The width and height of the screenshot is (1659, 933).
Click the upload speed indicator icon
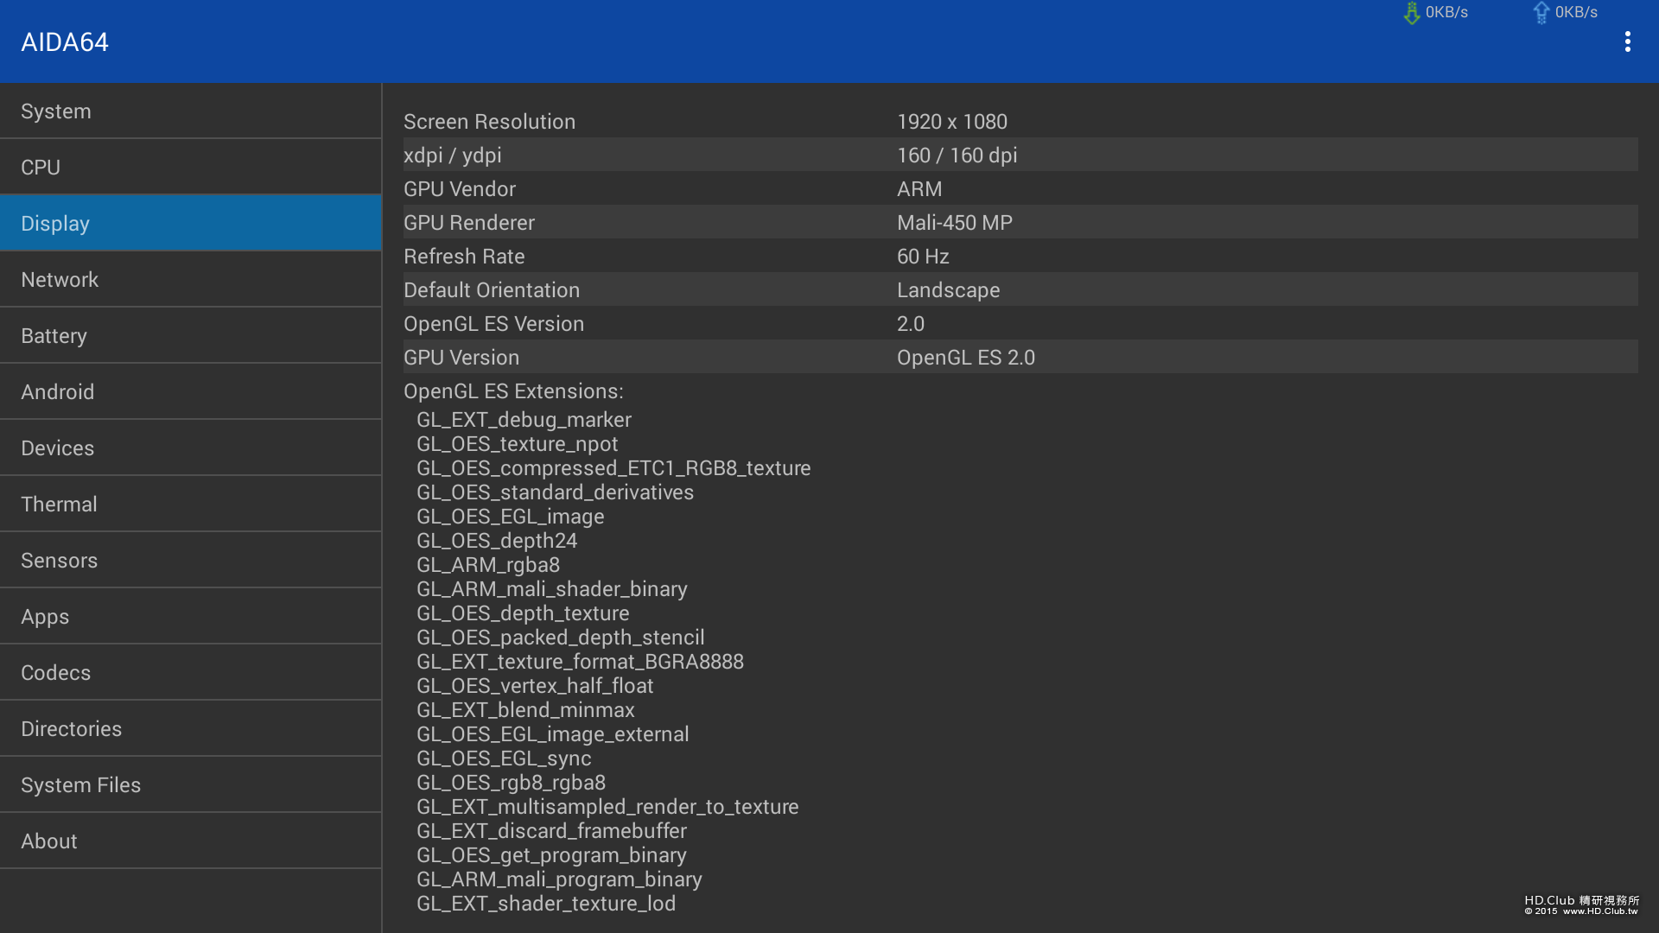[1541, 13]
